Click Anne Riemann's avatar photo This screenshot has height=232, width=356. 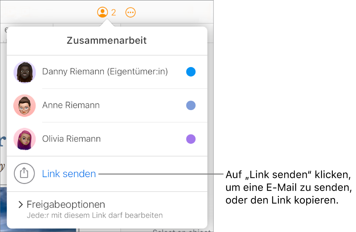(24, 106)
